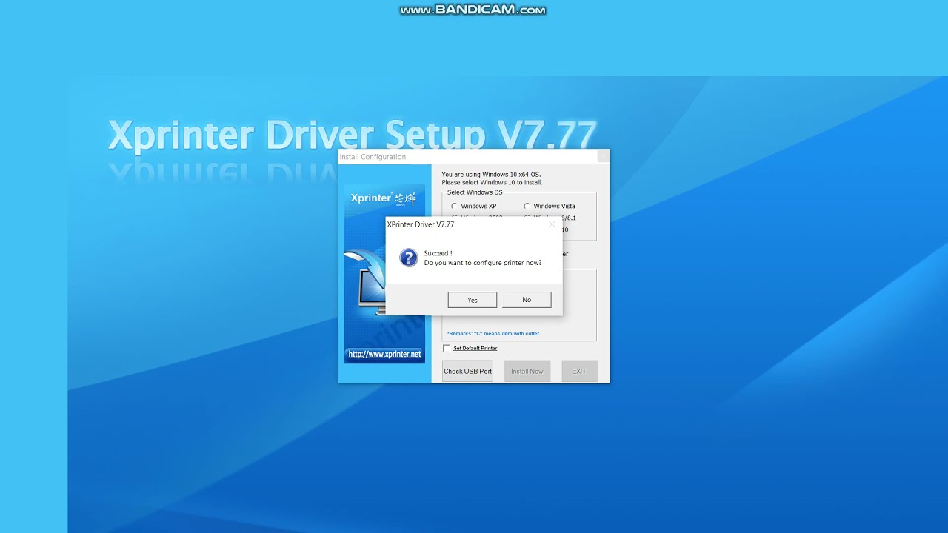This screenshot has height=533, width=948.
Task: Click "Do you want to configure printer now?" text
Action: (483, 263)
